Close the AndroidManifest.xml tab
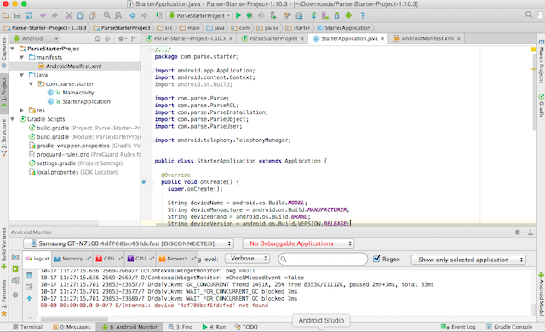Image resolution: width=545 pixels, height=332 pixels. (459, 38)
